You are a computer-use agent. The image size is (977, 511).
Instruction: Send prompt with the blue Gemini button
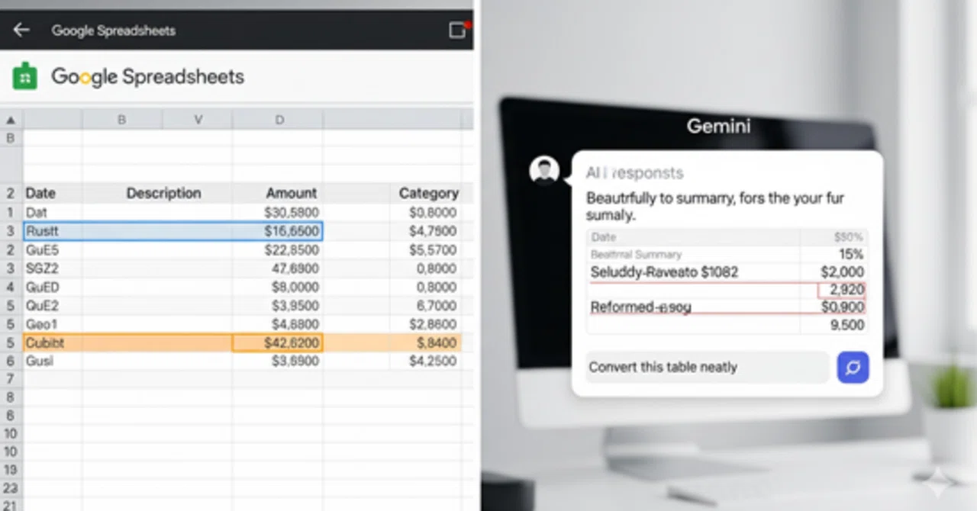point(853,367)
